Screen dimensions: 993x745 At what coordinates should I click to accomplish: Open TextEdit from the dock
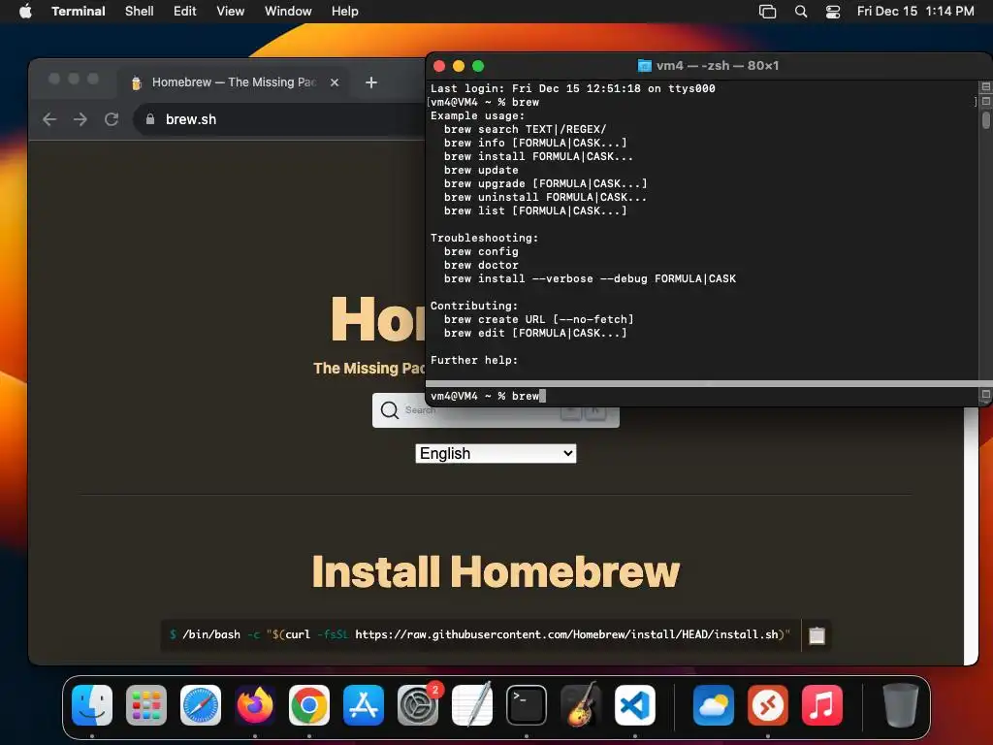[472, 705]
